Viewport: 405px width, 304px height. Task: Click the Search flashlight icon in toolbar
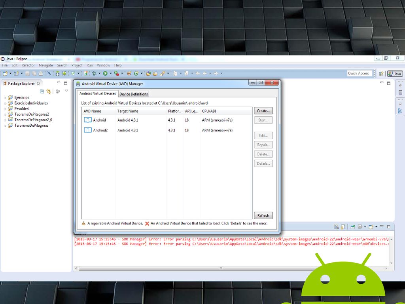[163, 73]
